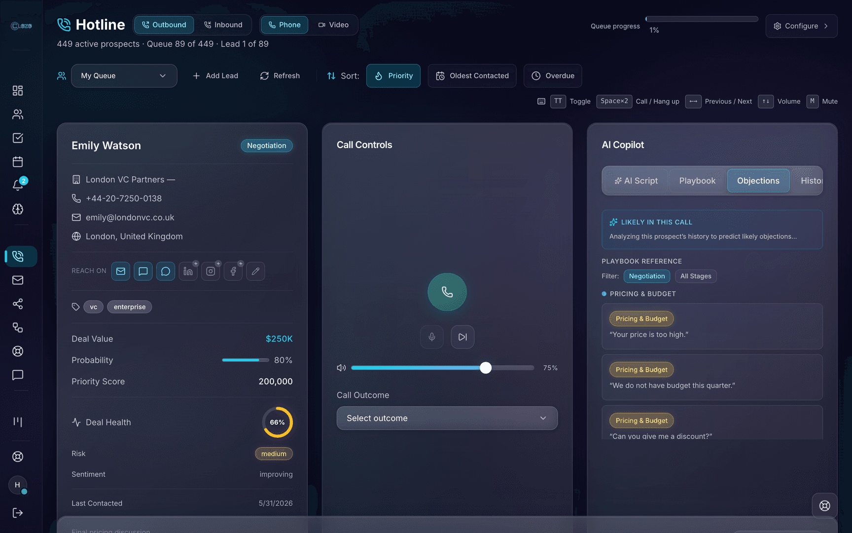Click the $250K deal value
Image resolution: width=852 pixels, height=533 pixels.
tap(279, 339)
